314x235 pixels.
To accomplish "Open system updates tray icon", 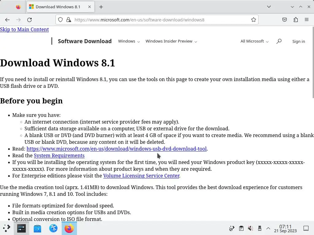I will 232,228.
